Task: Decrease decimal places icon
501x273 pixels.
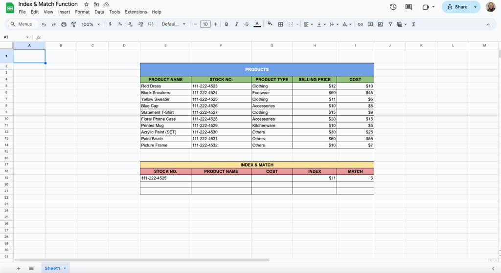Action: pyautogui.click(x=130, y=24)
